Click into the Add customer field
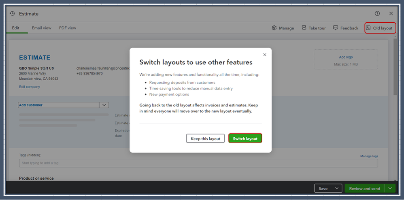 [59, 105]
